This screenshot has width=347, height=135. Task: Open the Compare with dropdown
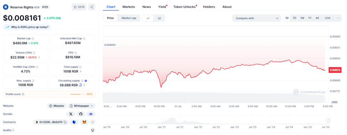257,18
